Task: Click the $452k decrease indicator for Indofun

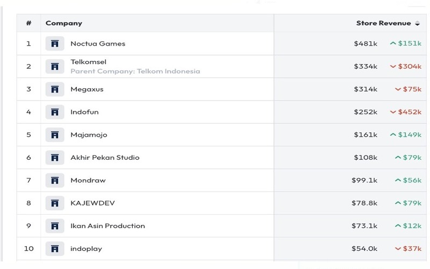Action: (x=406, y=112)
